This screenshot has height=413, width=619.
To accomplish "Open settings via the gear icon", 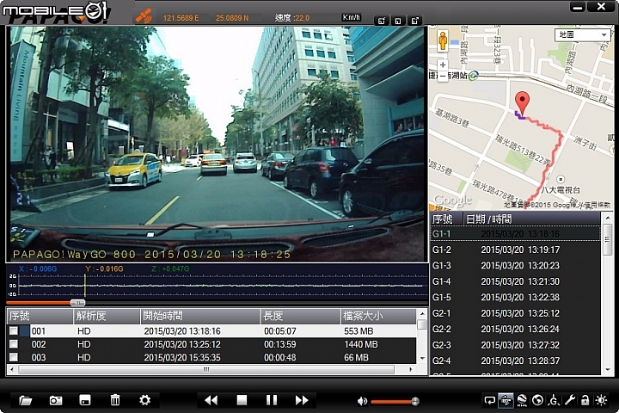I will 145,400.
